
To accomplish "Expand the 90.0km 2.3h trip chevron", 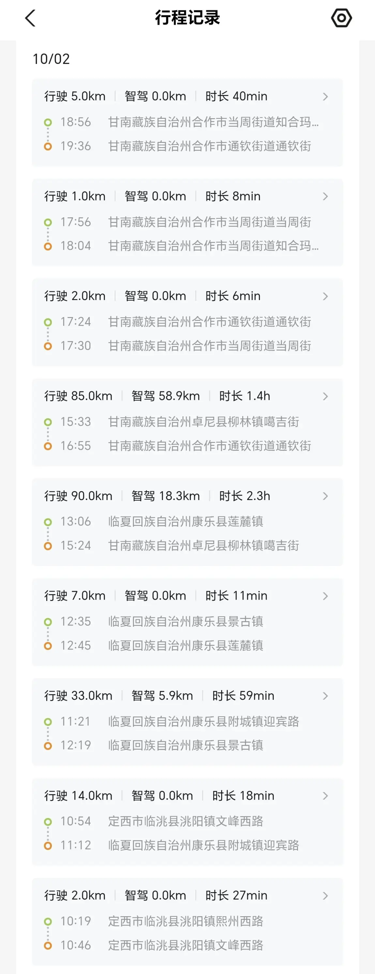I will click(x=325, y=496).
